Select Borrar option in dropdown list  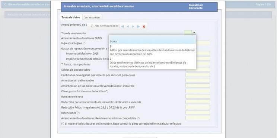(152, 41)
